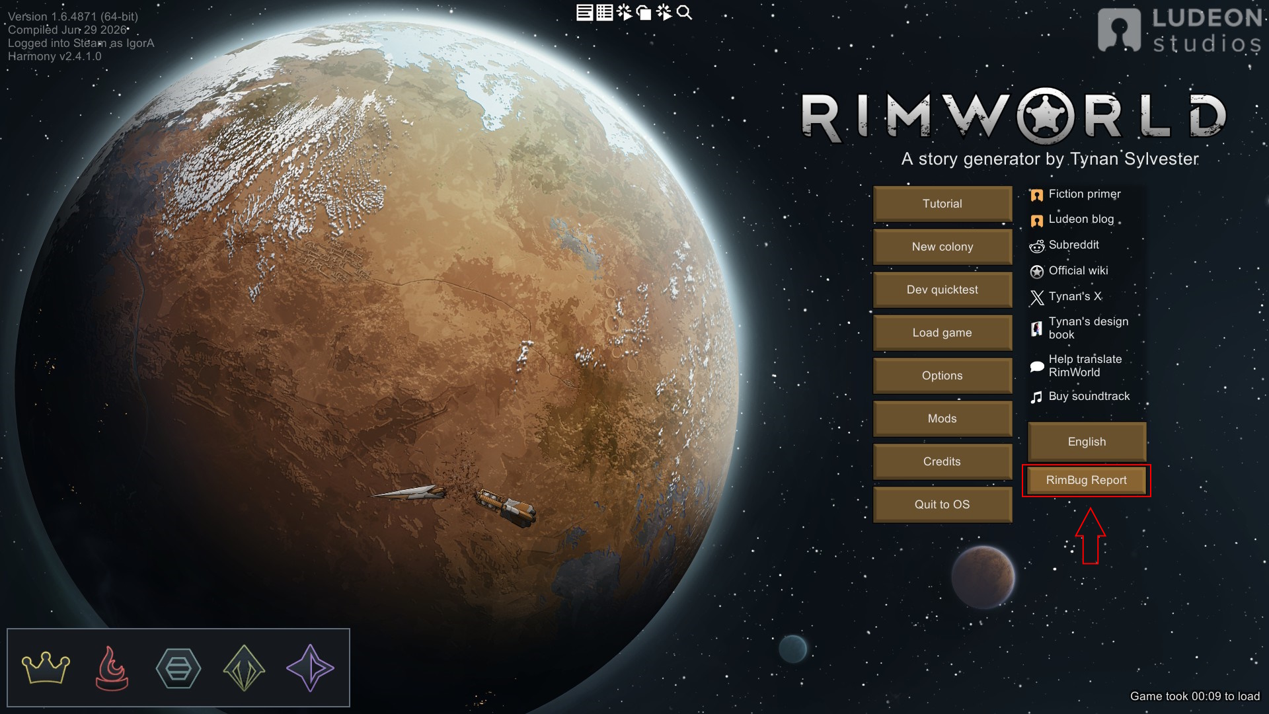Image resolution: width=1269 pixels, height=714 pixels.
Task: Open Tynan's design book link
Action: click(1079, 328)
